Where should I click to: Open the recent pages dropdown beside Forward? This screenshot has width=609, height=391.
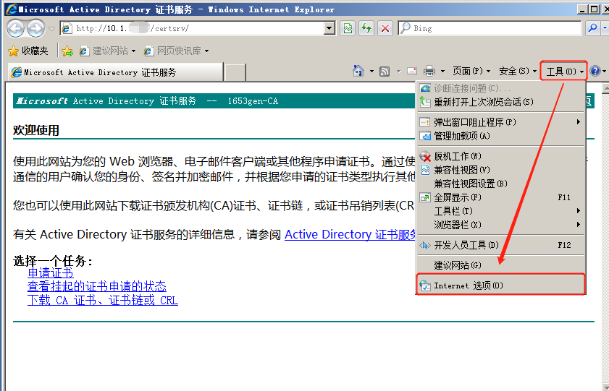pyautogui.click(x=51, y=29)
